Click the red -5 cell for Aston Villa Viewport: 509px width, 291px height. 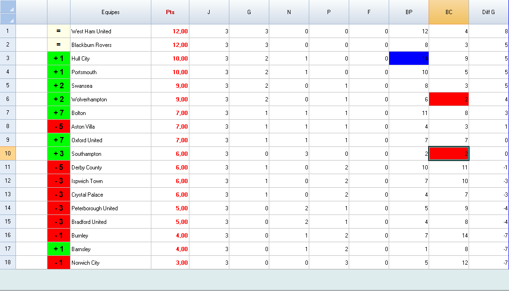click(x=59, y=126)
